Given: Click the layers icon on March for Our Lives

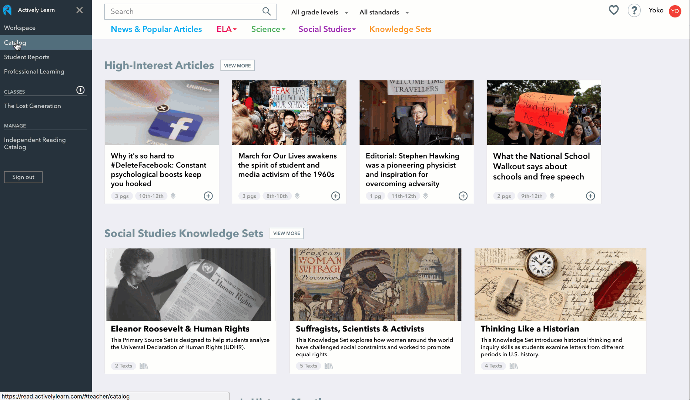Looking at the screenshot, I should click(x=297, y=196).
